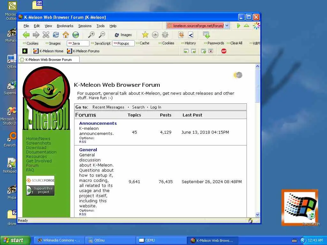Screen dimensions: 327x245
Task: Click the Documentation sidebar link
Action: (41, 152)
